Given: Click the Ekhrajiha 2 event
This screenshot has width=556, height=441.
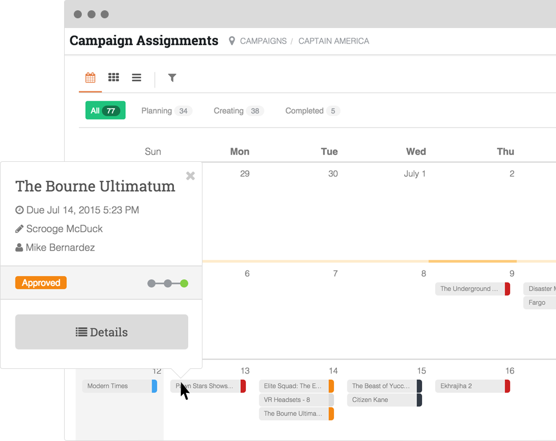Looking at the screenshot, I should click(x=470, y=386).
